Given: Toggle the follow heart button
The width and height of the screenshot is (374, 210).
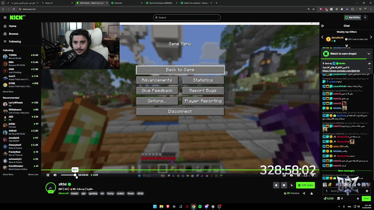Looking at the screenshot, I should [x=284, y=185].
